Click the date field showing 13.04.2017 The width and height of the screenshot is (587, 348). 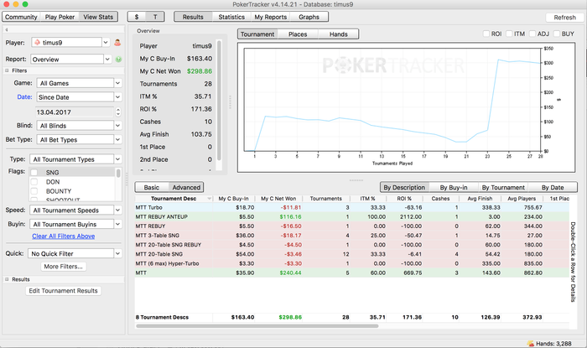(x=75, y=112)
